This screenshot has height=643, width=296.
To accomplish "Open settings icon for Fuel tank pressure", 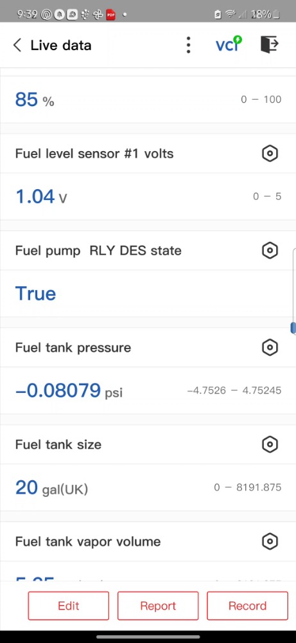I will 270,348.
